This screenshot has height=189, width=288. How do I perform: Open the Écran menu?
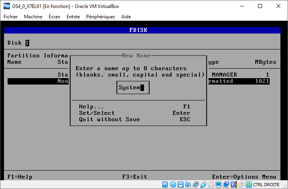(55, 17)
